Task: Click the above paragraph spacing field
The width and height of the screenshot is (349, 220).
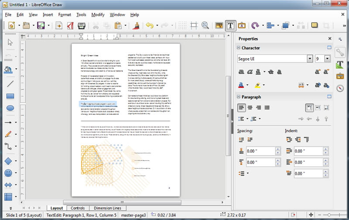Action: [x=260, y=151]
